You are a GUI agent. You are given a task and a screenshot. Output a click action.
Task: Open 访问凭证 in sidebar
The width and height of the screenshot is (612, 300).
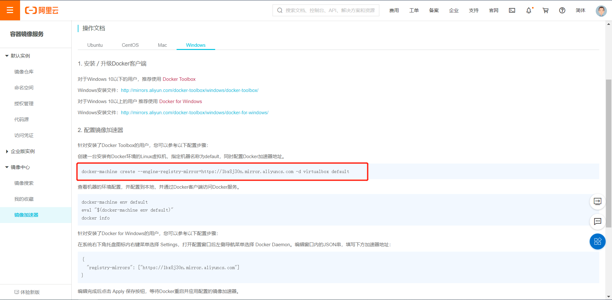(24, 136)
